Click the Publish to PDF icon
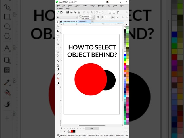Image resolution: width=184 pixels, height=138 pixels. pyautogui.click(x=118, y=12)
